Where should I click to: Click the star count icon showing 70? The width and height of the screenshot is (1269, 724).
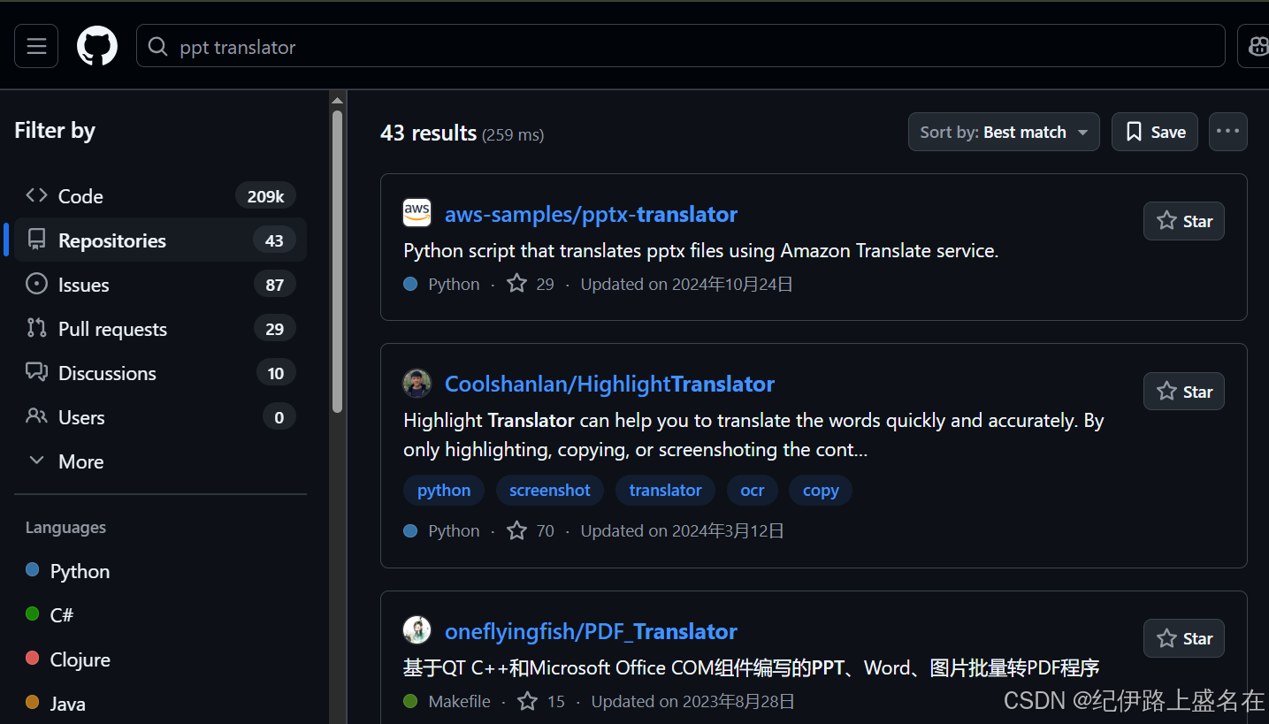pos(516,530)
